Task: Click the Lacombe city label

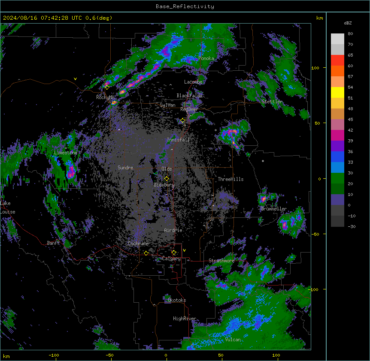Action: click(193, 82)
